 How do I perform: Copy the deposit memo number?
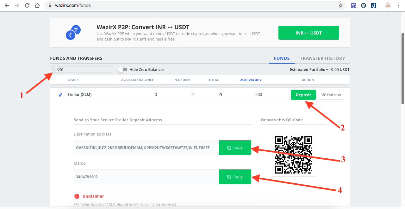tap(235, 177)
